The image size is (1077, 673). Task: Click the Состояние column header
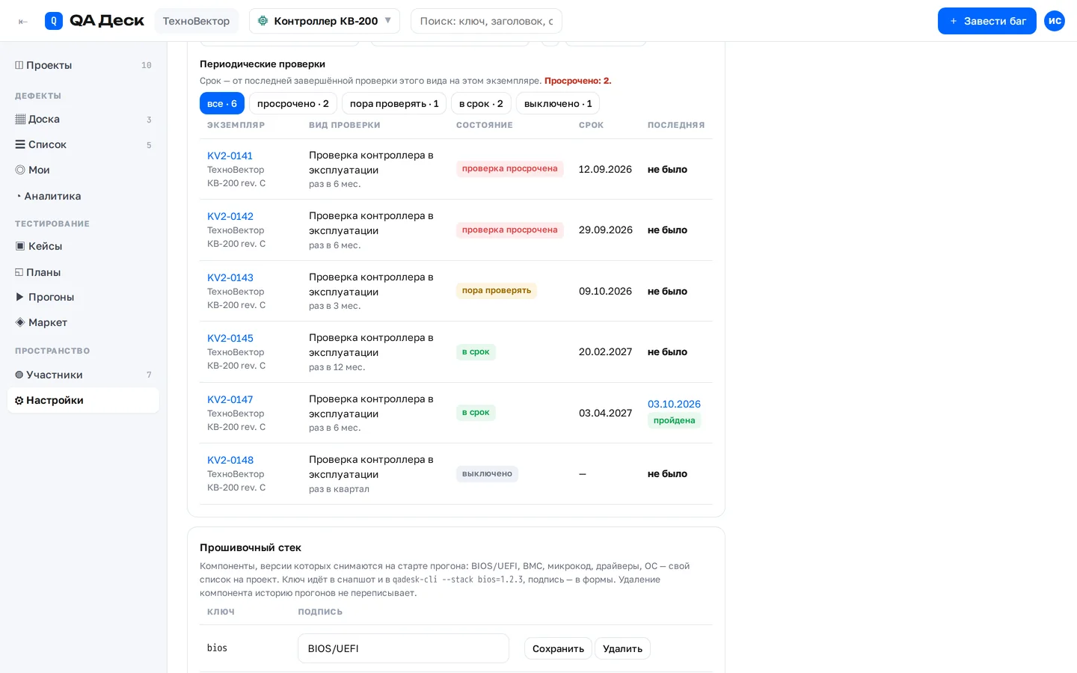[485, 125]
